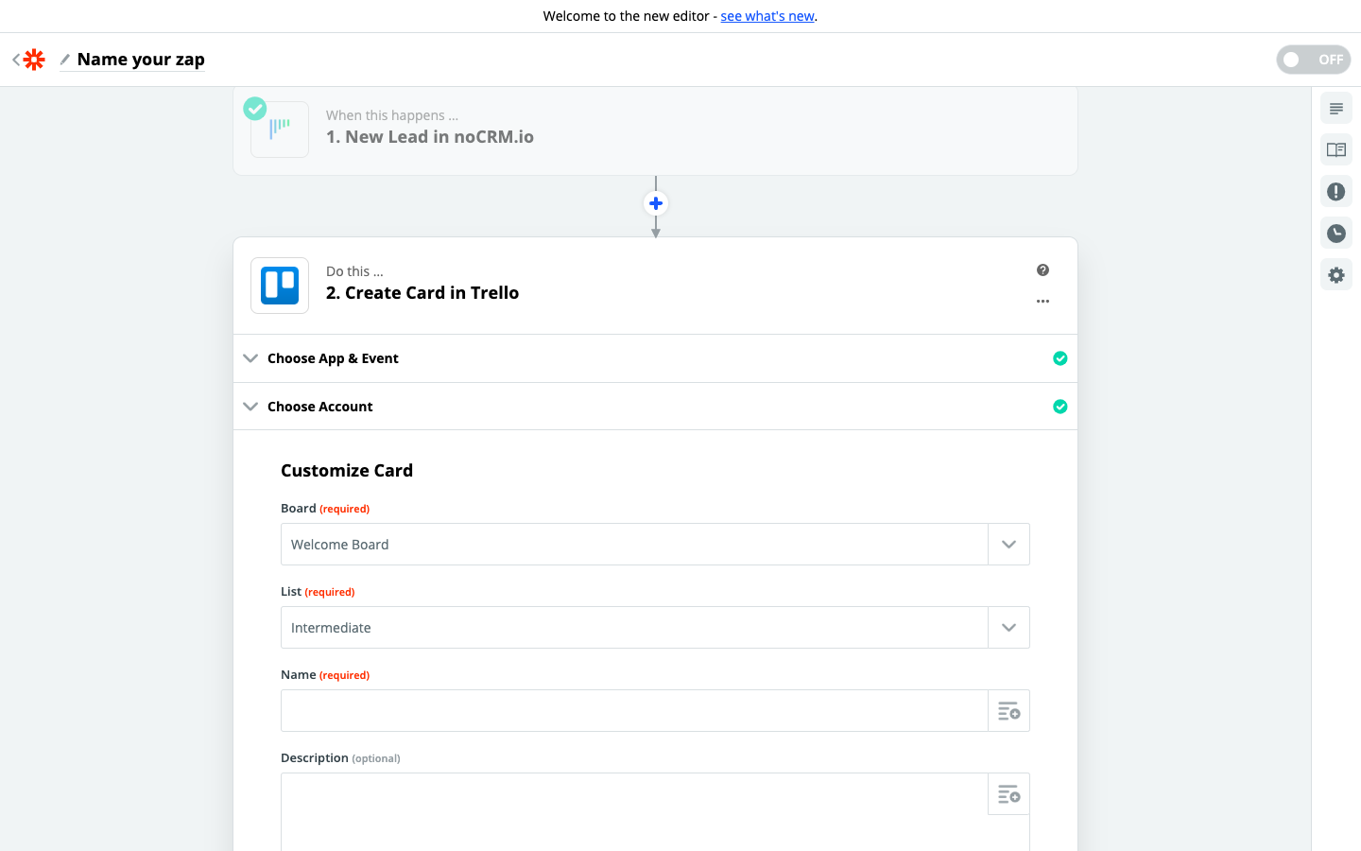Viewport: 1361px width, 851px height.
Task: Open Zap settings gear in sidebar
Action: [1335, 274]
